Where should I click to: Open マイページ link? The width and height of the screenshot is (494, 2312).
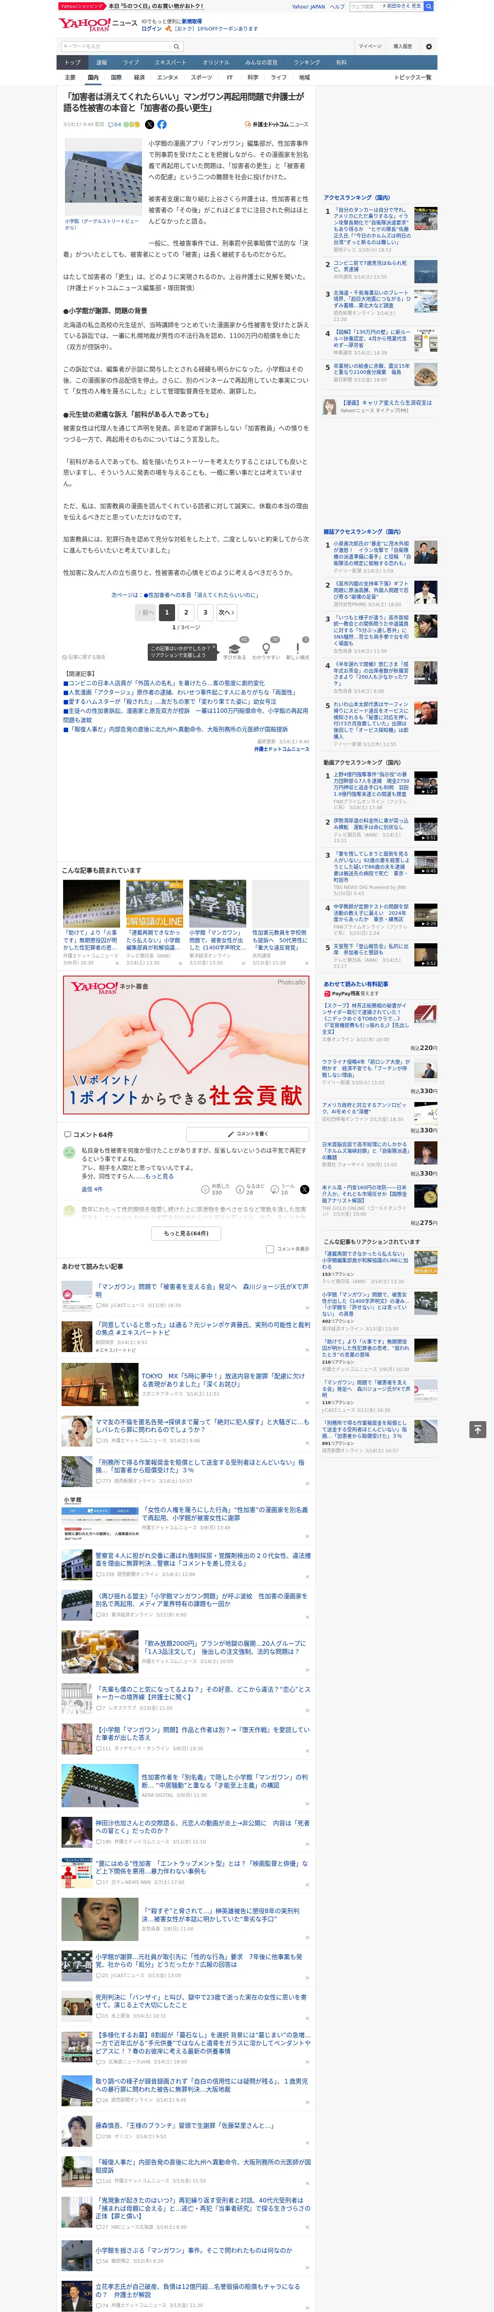coord(369,47)
